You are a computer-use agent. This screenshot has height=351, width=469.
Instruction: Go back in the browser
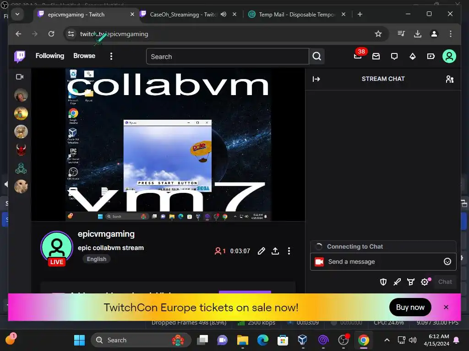(18, 34)
